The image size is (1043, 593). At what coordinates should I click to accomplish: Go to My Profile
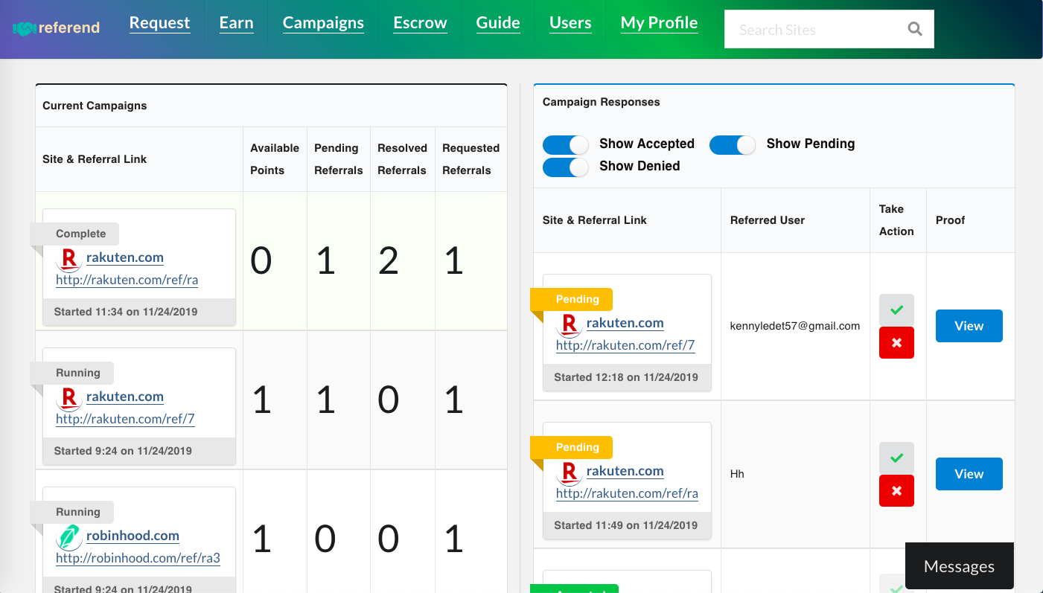659,23
